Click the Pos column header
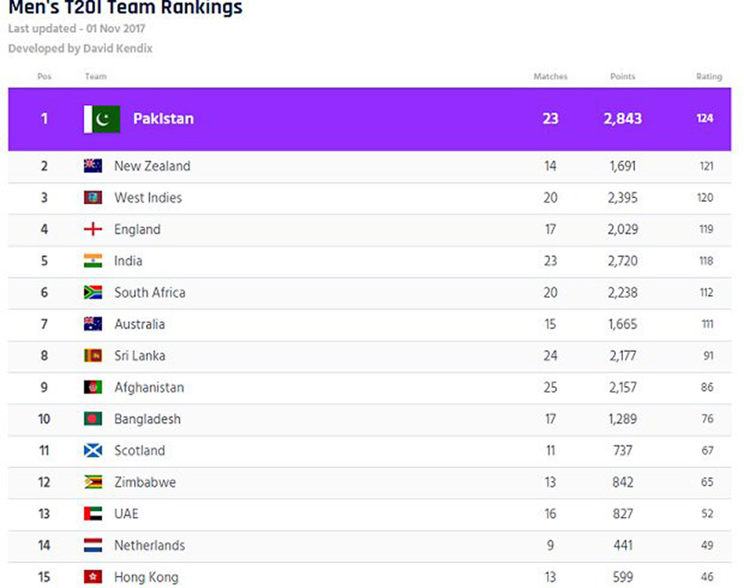This screenshot has width=744, height=588. pyautogui.click(x=44, y=76)
